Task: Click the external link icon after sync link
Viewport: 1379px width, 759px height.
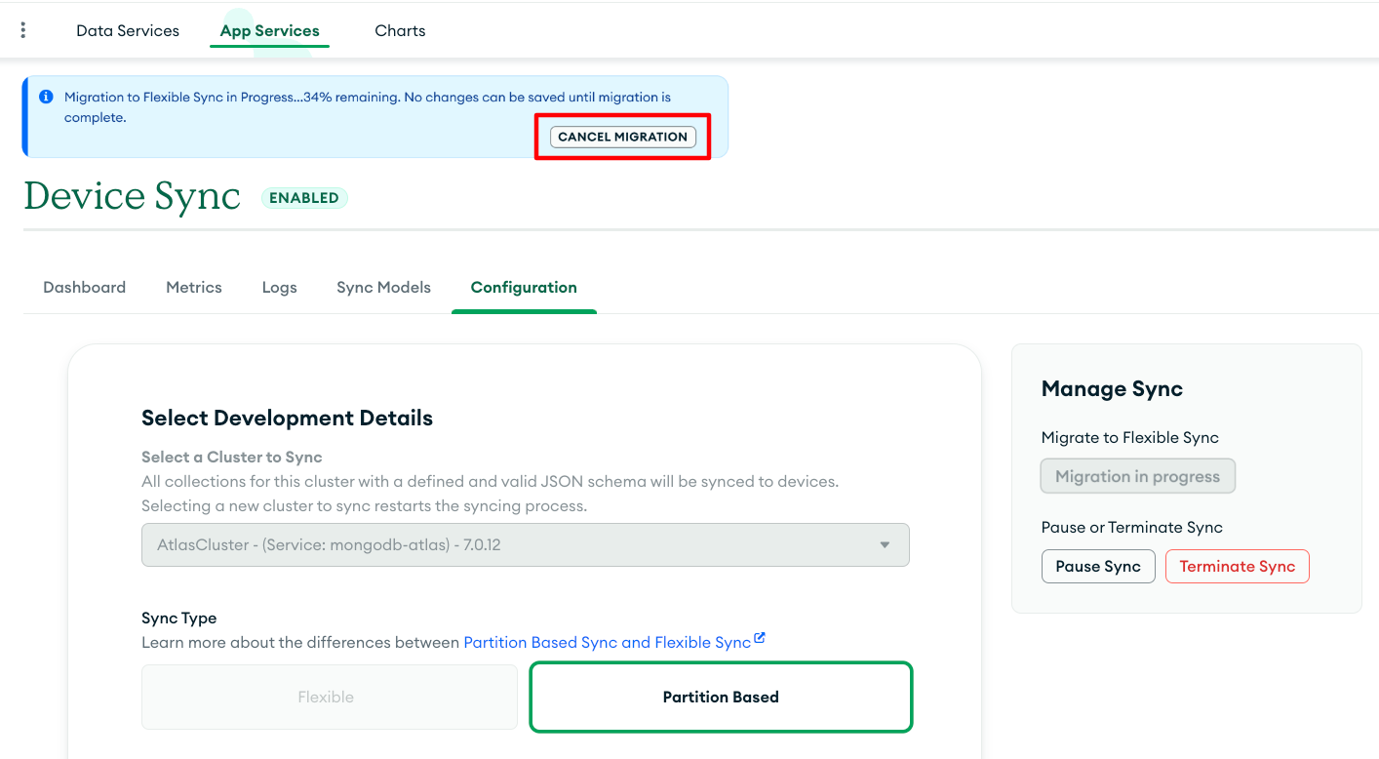Action: pos(760,639)
